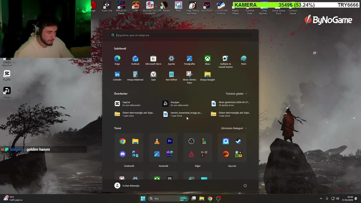The width and height of the screenshot is (361, 203).
Task: Show hidden system tray icons
Action: tap(321, 198)
